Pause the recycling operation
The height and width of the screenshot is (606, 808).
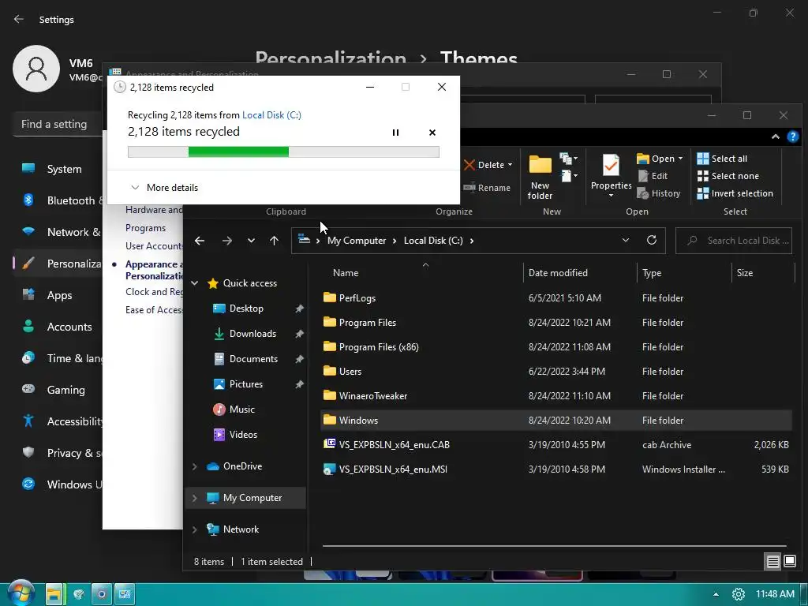click(x=395, y=133)
